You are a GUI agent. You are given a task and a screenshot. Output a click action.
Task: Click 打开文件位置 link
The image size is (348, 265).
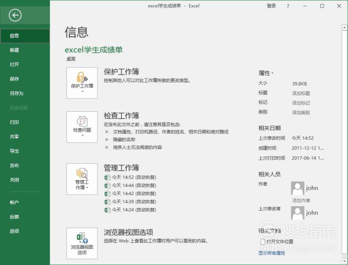(280, 241)
